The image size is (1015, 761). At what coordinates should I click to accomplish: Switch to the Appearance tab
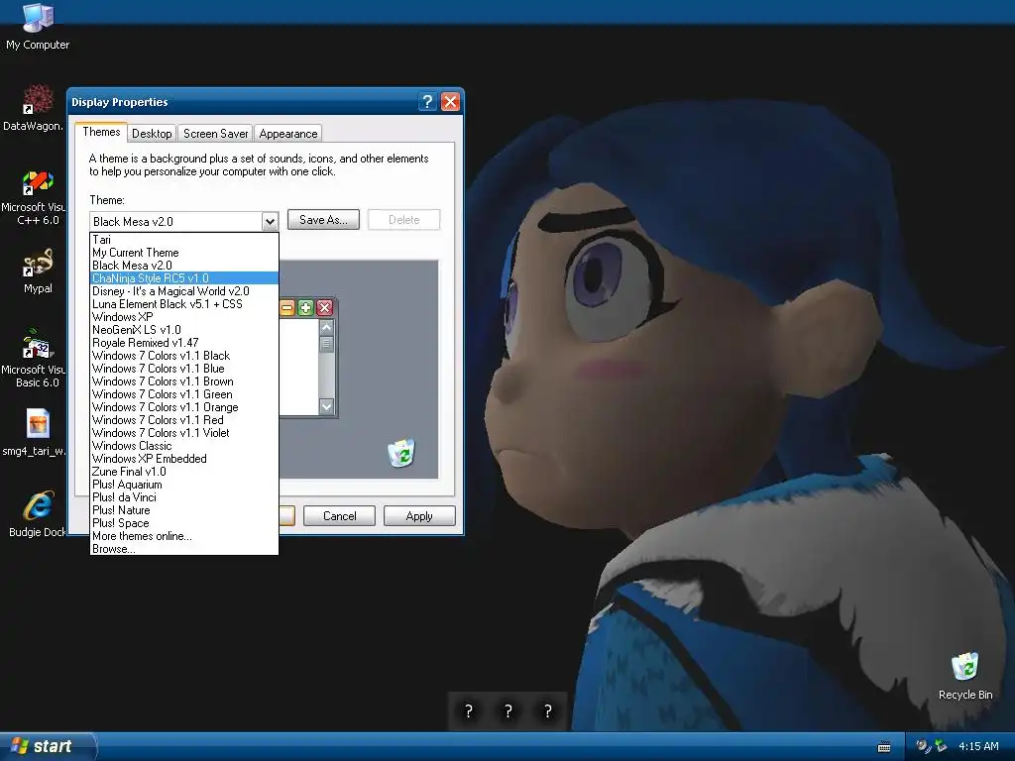pyautogui.click(x=288, y=134)
